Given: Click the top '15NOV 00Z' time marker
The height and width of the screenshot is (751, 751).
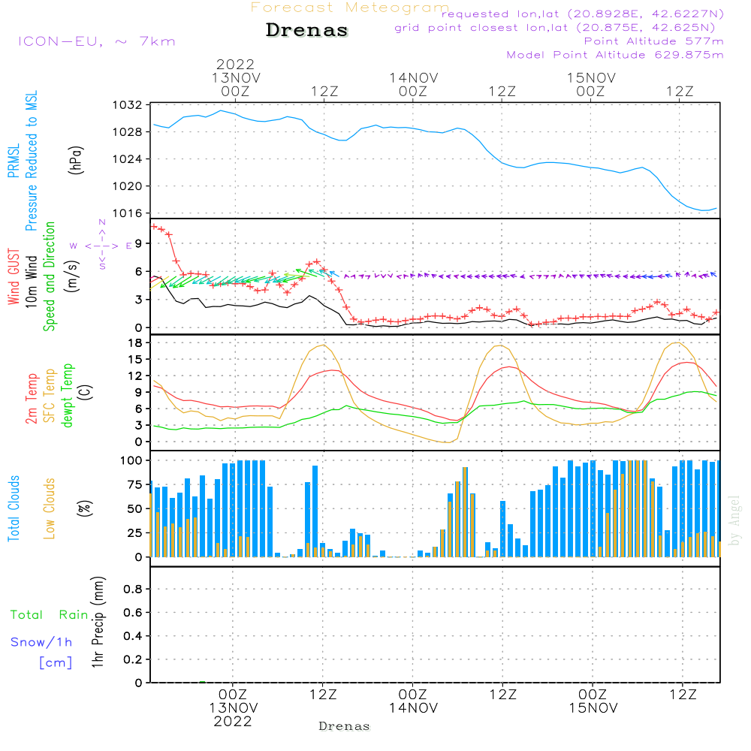Looking at the screenshot, I should tap(591, 84).
